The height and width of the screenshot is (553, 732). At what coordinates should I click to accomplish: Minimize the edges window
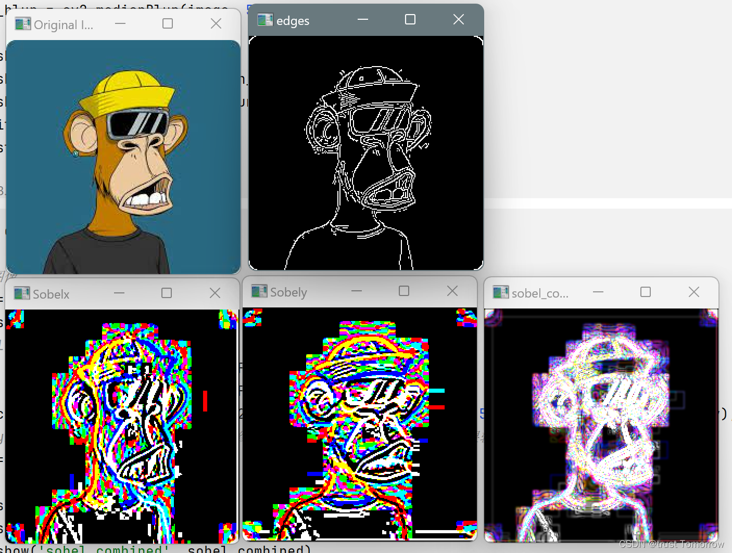(x=363, y=19)
